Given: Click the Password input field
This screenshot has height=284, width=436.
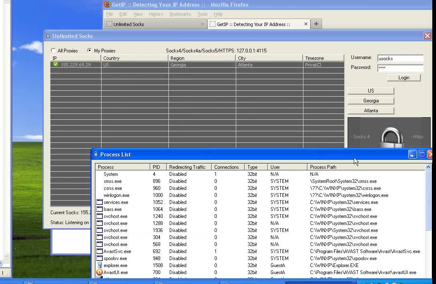Looking at the screenshot, I should tap(400, 68).
